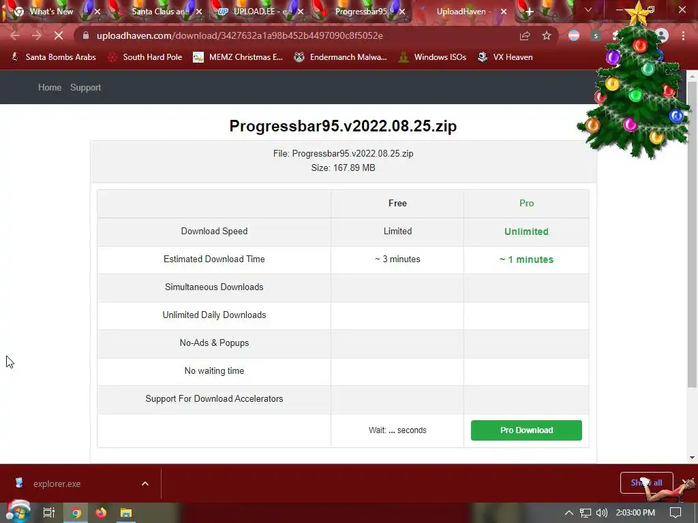Click the network icon in the tray
The height and width of the screenshot is (523, 698).
click(x=586, y=513)
